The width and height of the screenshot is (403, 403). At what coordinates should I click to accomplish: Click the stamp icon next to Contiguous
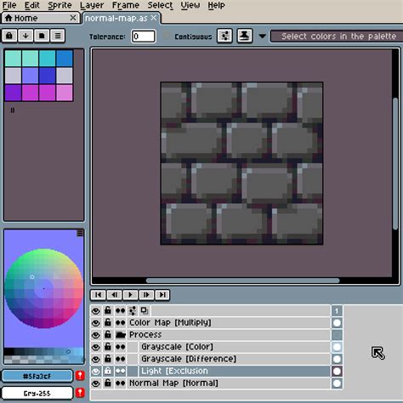pyautogui.click(x=245, y=36)
